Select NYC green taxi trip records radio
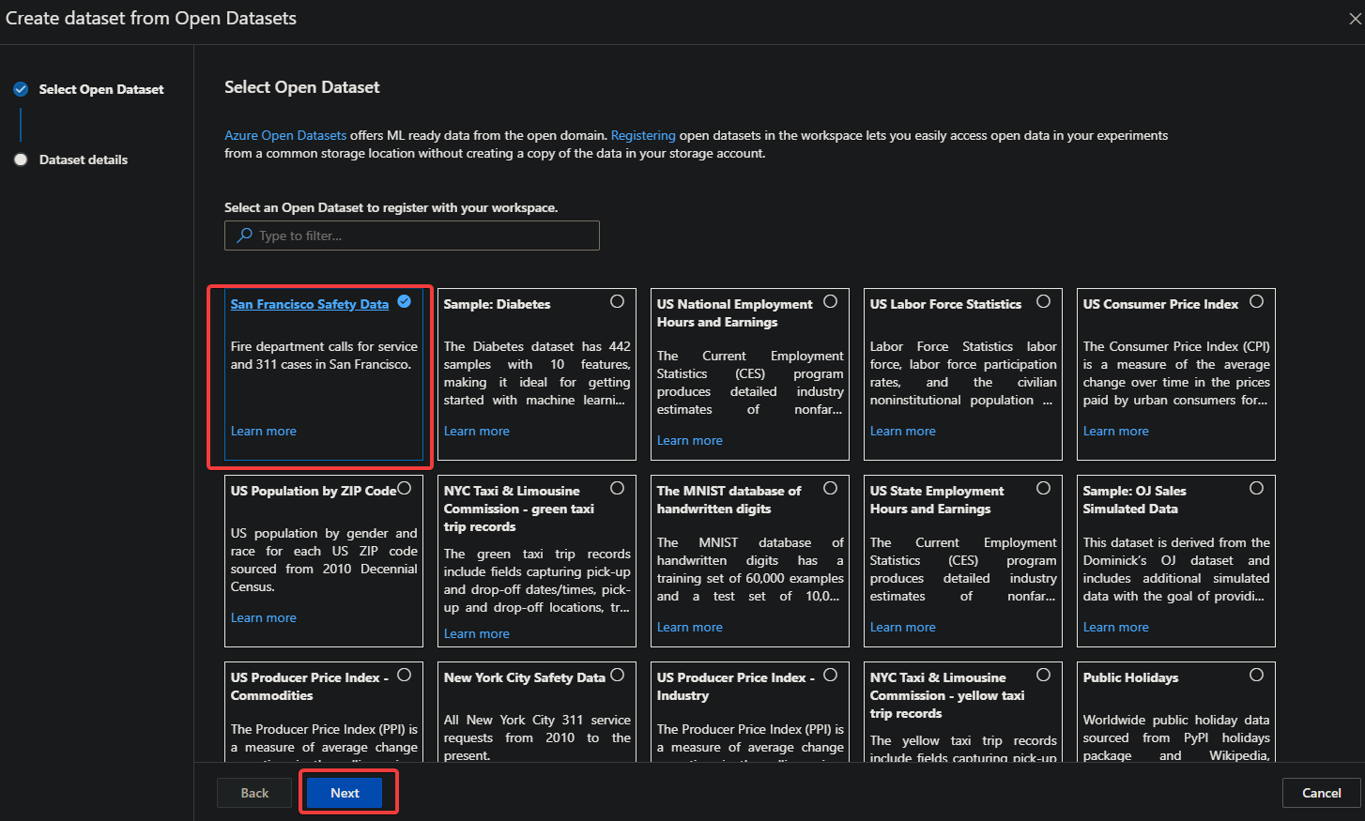This screenshot has width=1365, height=821. pos(617,488)
